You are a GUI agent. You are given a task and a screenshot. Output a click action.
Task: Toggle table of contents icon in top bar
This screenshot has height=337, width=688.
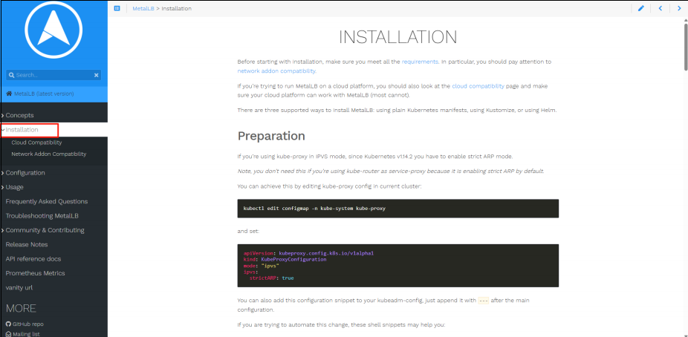pos(117,8)
